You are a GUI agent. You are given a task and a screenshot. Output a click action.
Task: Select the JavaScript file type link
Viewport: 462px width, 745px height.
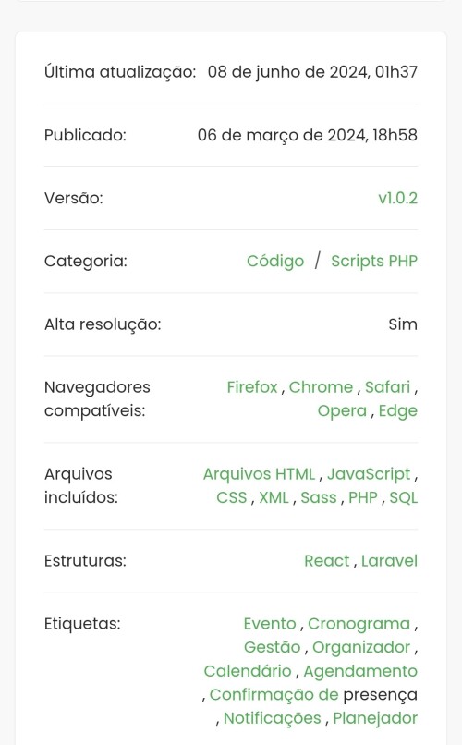[369, 474]
